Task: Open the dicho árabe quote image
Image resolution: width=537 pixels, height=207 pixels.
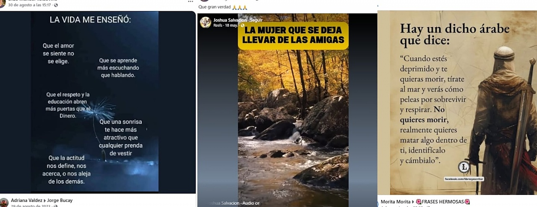Action: click(457, 102)
